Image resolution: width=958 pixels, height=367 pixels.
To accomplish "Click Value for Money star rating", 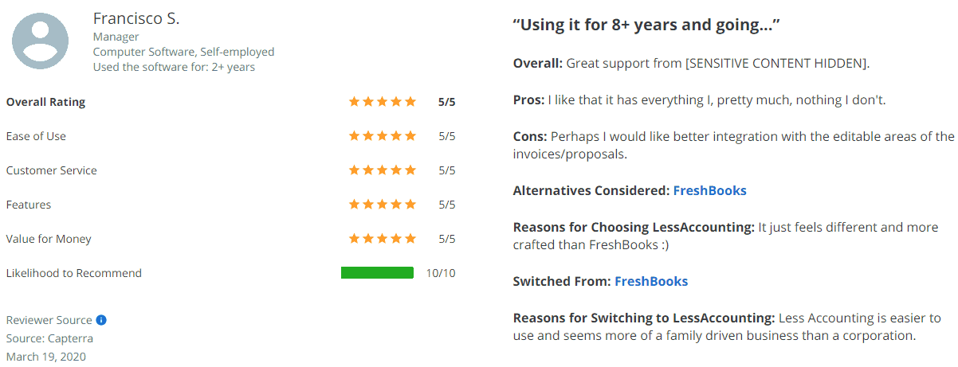I will 383,239.
